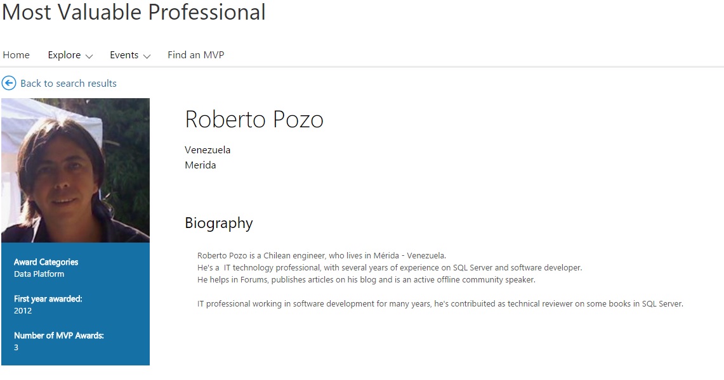Click the Biography section heading
The image size is (724, 380).
click(218, 223)
